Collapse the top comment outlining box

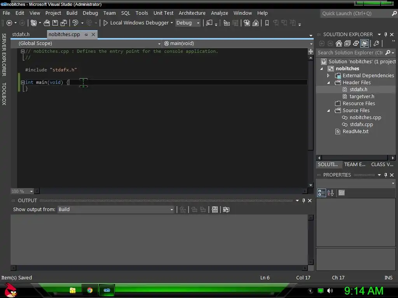pos(23,52)
